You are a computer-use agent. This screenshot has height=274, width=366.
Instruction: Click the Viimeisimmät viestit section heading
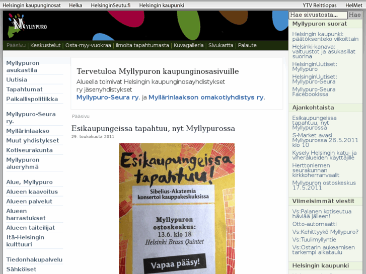click(323, 201)
